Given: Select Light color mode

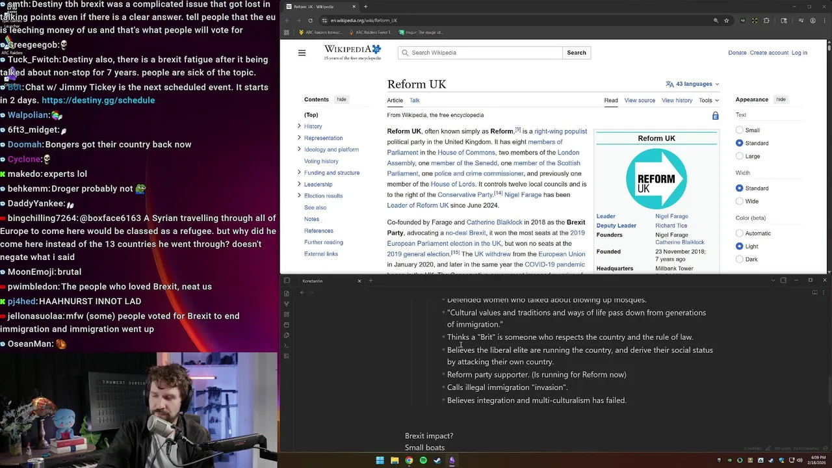Looking at the screenshot, I should [x=739, y=246].
